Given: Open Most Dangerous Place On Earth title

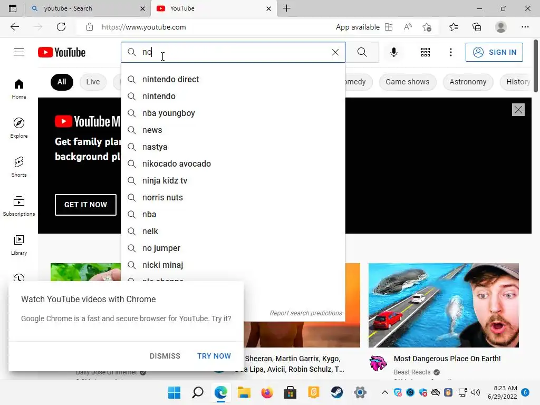Looking at the screenshot, I should tap(447, 359).
